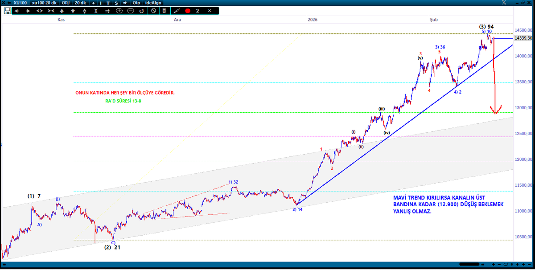Click the shift-to-right double arrow icon
The width and height of the screenshot is (535, 270).
pyautogui.click(x=107, y=11)
